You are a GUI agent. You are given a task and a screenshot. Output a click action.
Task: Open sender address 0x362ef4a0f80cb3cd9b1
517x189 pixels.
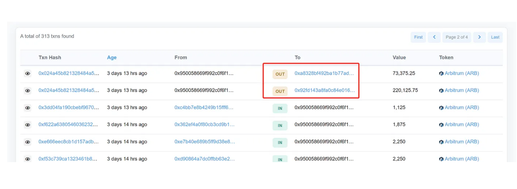(204, 125)
